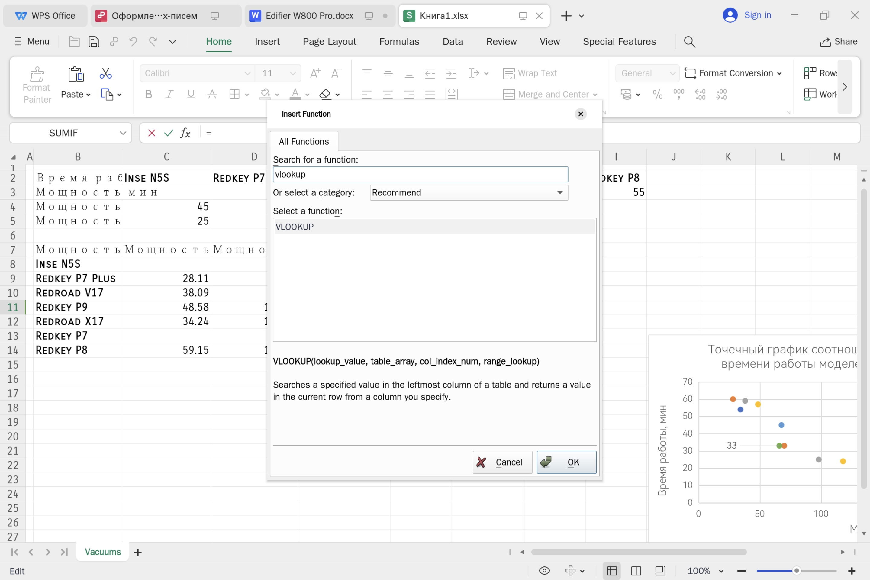870x580 pixels.
Task: Click the horizontal scrollbar thumb
Action: coord(639,552)
